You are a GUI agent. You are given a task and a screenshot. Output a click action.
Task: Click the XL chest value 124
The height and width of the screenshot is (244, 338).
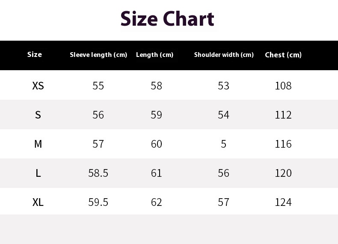pos(283,202)
